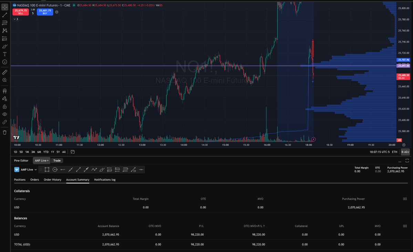This screenshot has height=252, width=413.
Task: Open the Fibonacci retracement tools
Action: click(5, 23)
